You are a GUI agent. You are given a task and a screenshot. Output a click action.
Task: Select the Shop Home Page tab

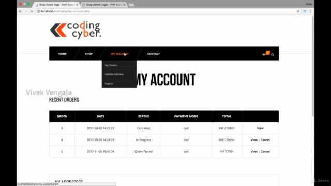coord(56,5)
